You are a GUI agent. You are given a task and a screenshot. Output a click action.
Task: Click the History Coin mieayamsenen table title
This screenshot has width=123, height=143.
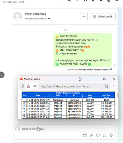pyautogui.click(x=68, y=93)
